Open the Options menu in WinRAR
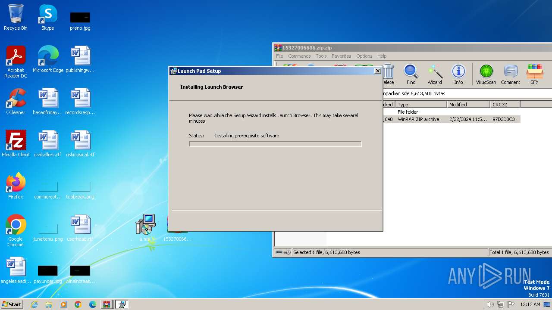Viewport: 552px width, 310px height. [364, 56]
